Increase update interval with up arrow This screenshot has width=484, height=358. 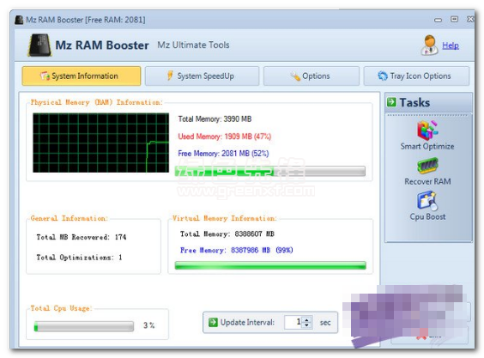tap(306, 319)
